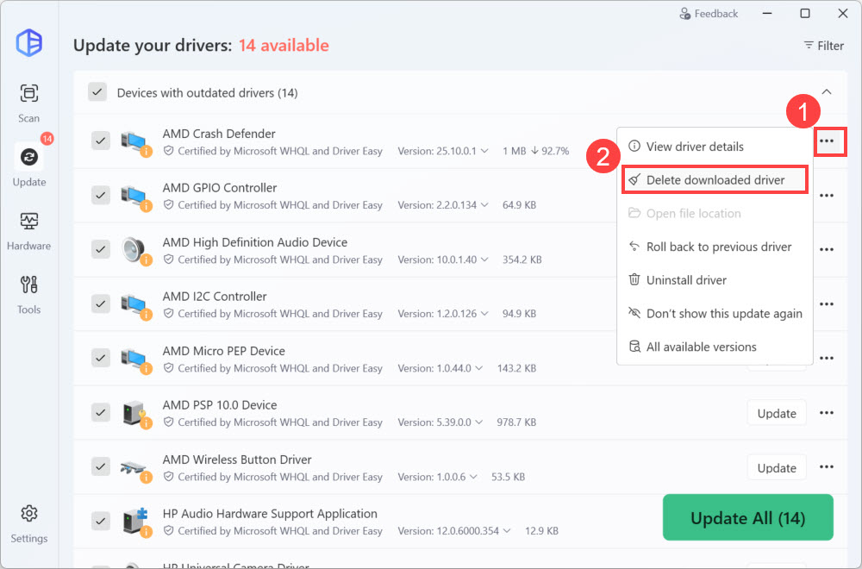Open more options for AMD Crash Defender
Image resolution: width=862 pixels, height=569 pixels.
[x=827, y=141]
